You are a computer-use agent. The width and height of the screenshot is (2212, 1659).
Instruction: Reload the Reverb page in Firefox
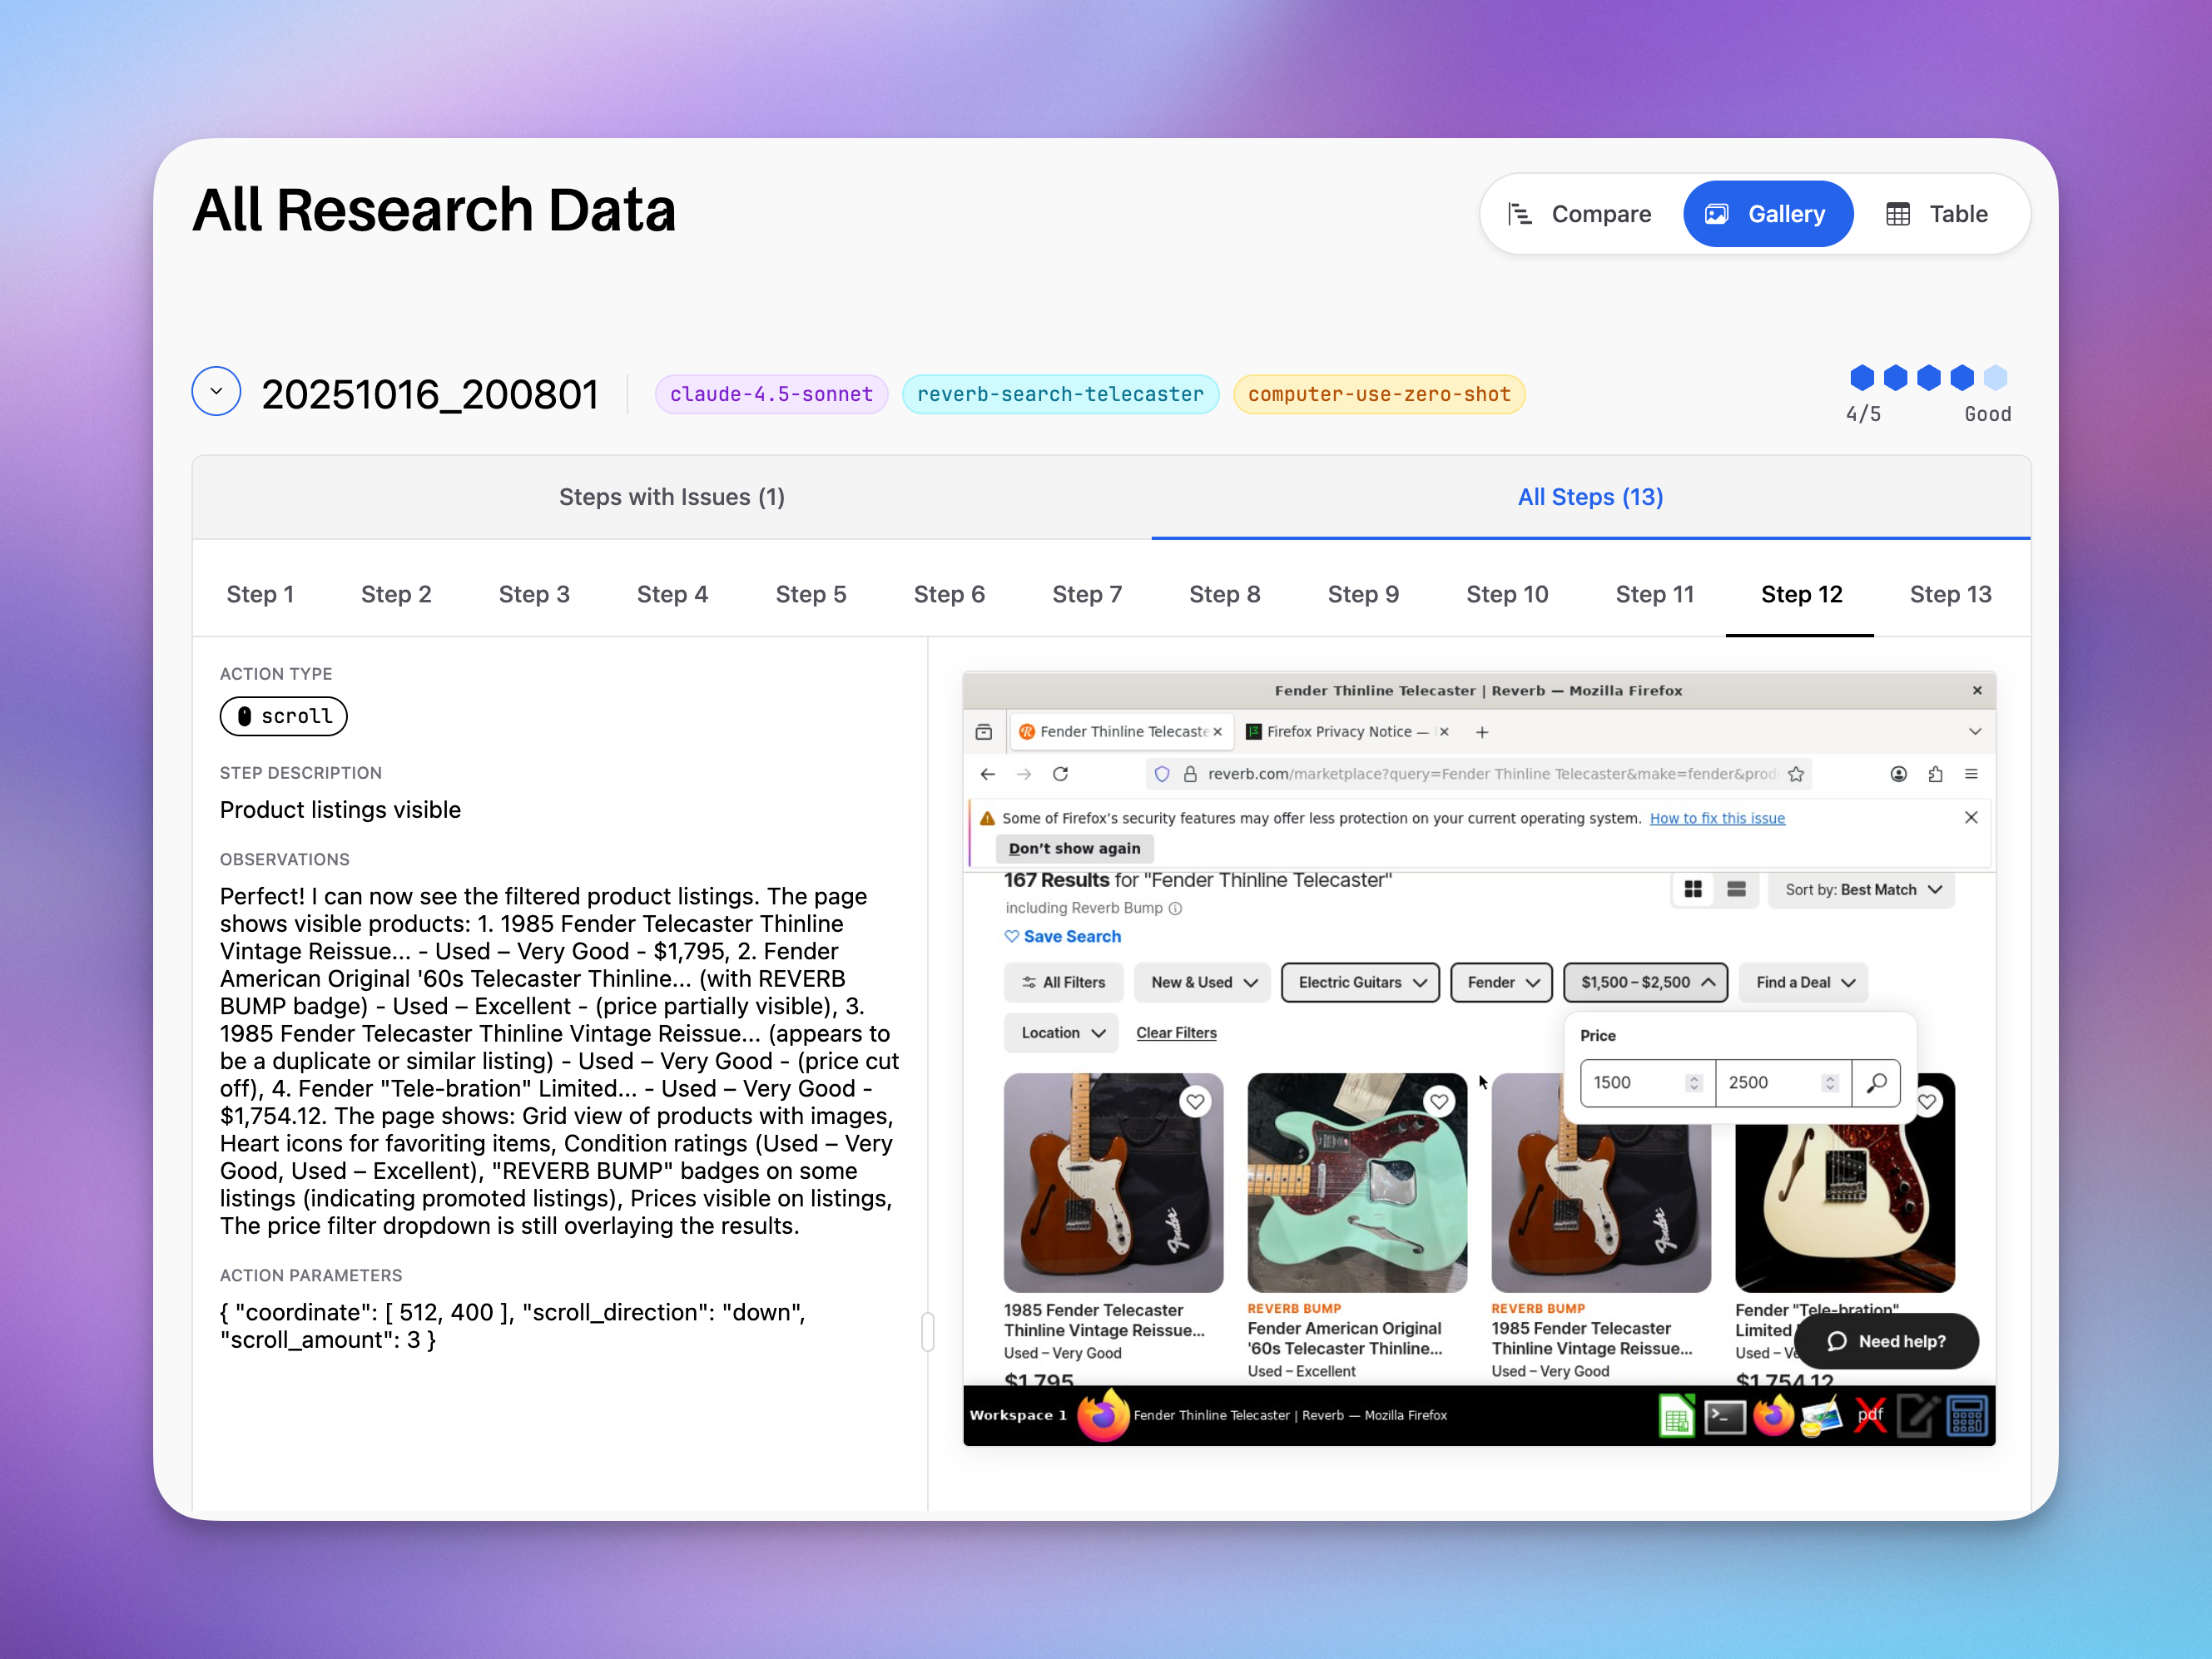[x=1061, y=774]
